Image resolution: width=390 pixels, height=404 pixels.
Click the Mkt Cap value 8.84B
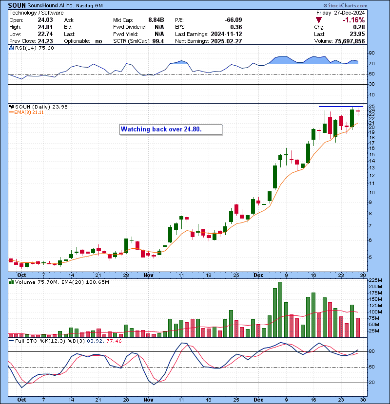pyautogui.click(x=156, y=20)
